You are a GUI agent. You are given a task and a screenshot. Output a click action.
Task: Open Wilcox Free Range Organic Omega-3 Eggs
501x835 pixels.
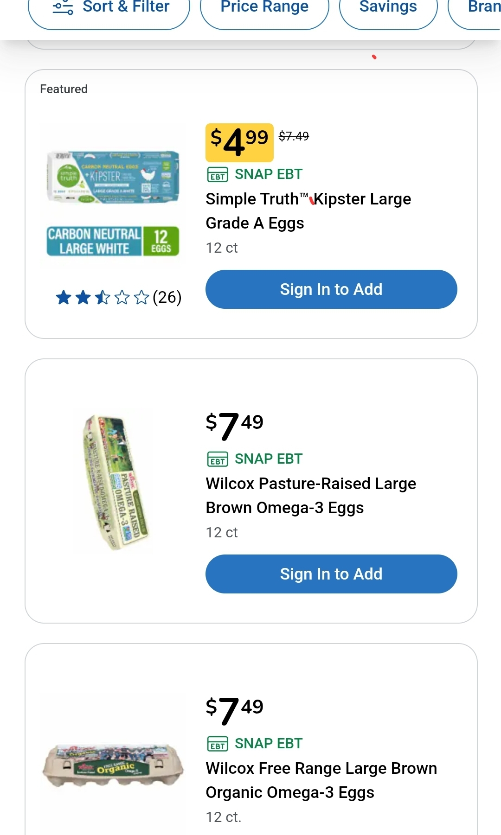[x=321, y=780]
